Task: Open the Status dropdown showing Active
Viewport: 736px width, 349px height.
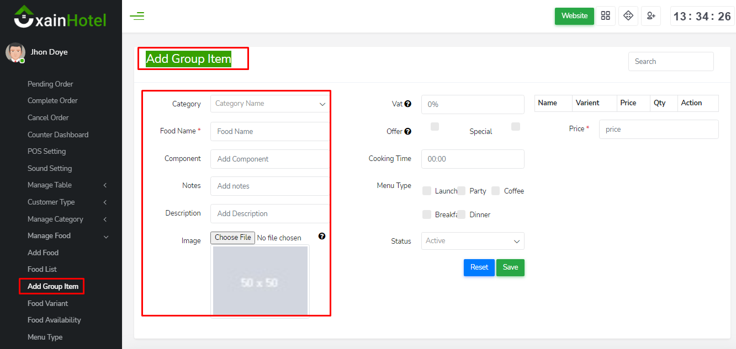Action: tap(473, 241)
